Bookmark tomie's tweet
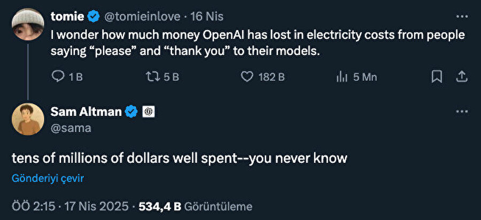The image size is (481, 220). click(x=437, y=77)
